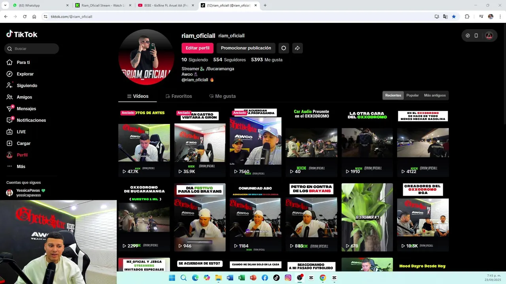Open profile settings gear icon
506x284 pixels.
coord(283,48)
